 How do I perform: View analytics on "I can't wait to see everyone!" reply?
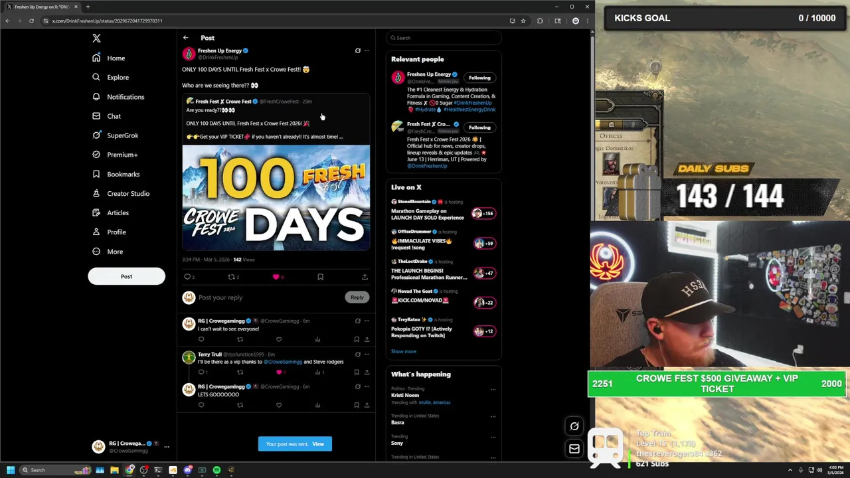click(x=317, y=339)
